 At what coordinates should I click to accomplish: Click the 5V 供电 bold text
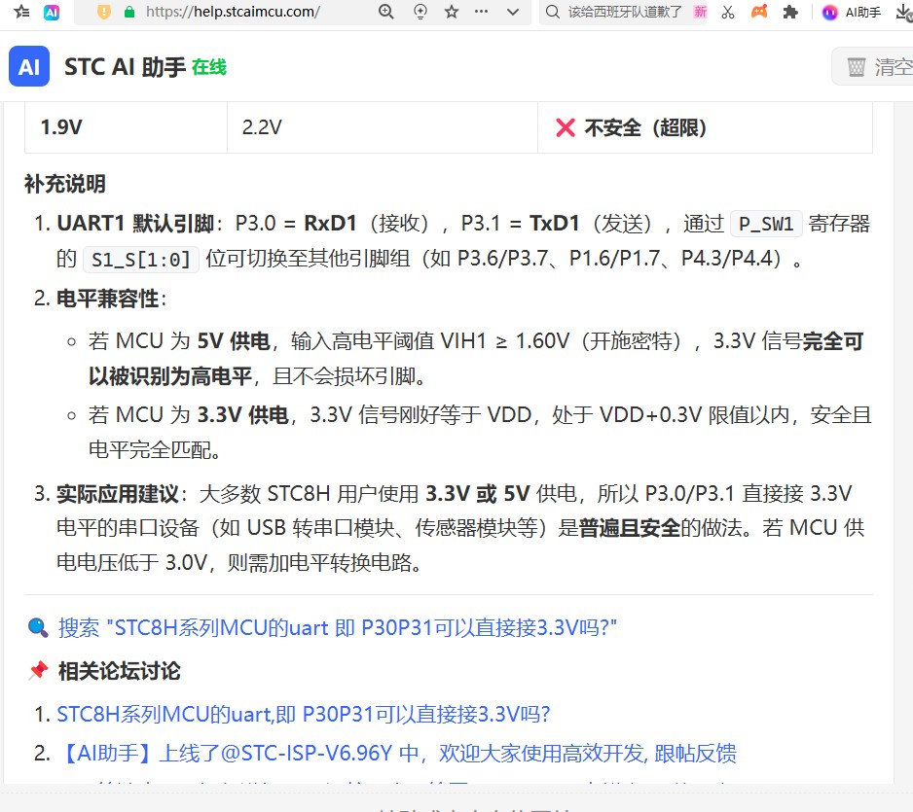(x=234, y=341)
